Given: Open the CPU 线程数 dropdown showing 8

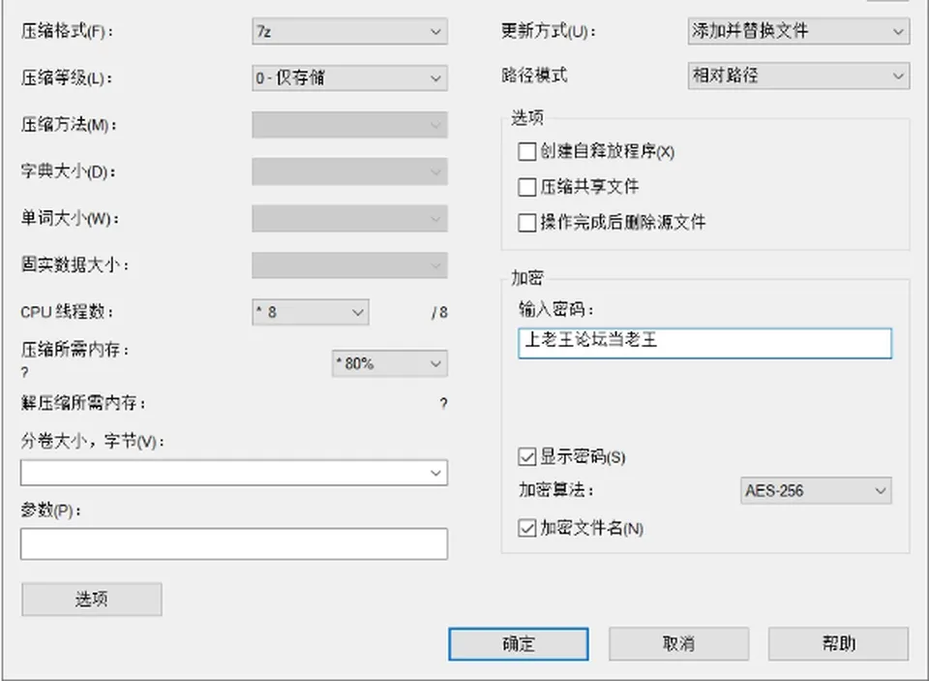Looking at the screenshot, I should click(311, 312).
